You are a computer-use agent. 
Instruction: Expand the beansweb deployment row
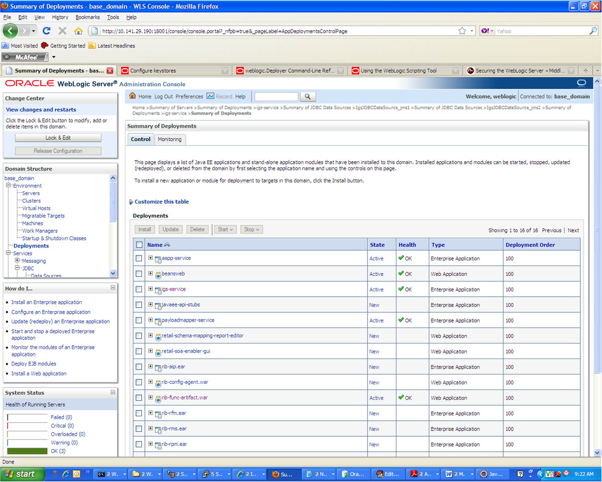pos(151,273)
